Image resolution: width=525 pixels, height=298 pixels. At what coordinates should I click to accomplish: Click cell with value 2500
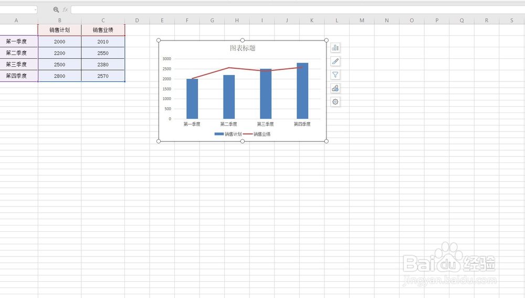(x=60, y=64)
